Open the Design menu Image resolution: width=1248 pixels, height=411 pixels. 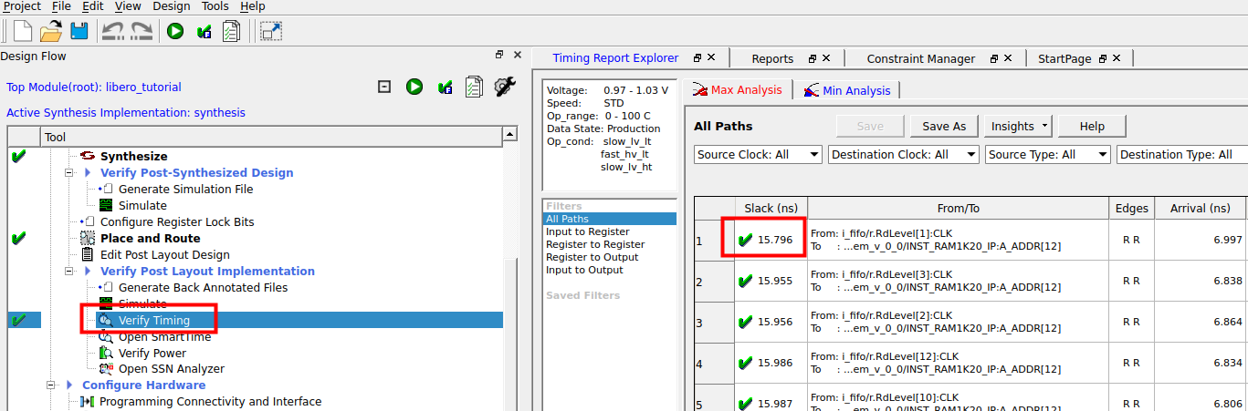point(172,6)
